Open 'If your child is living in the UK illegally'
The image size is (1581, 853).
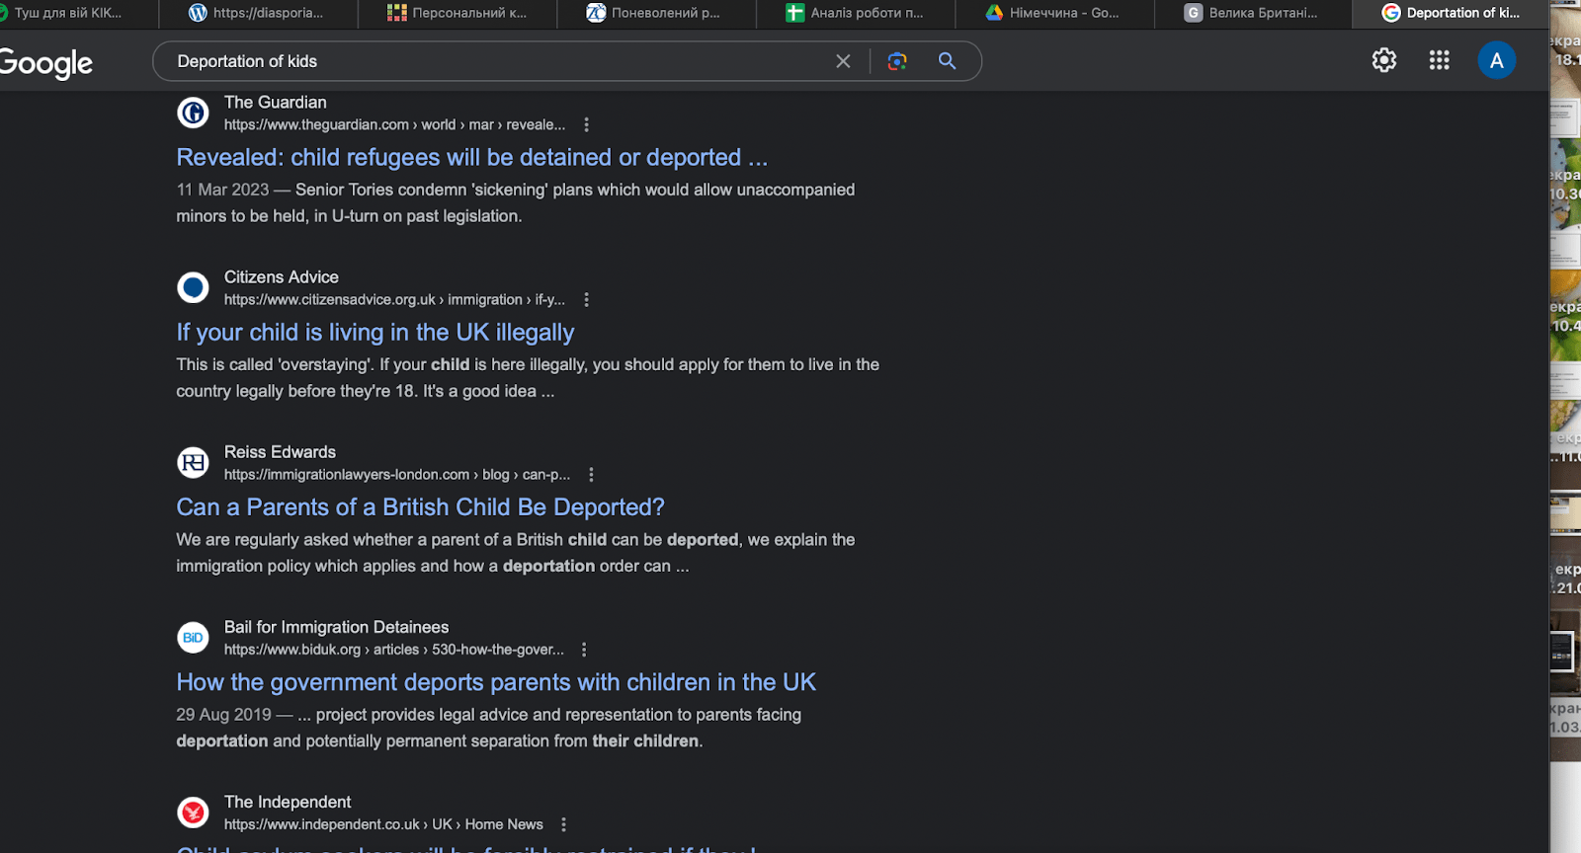pos(374,333)
